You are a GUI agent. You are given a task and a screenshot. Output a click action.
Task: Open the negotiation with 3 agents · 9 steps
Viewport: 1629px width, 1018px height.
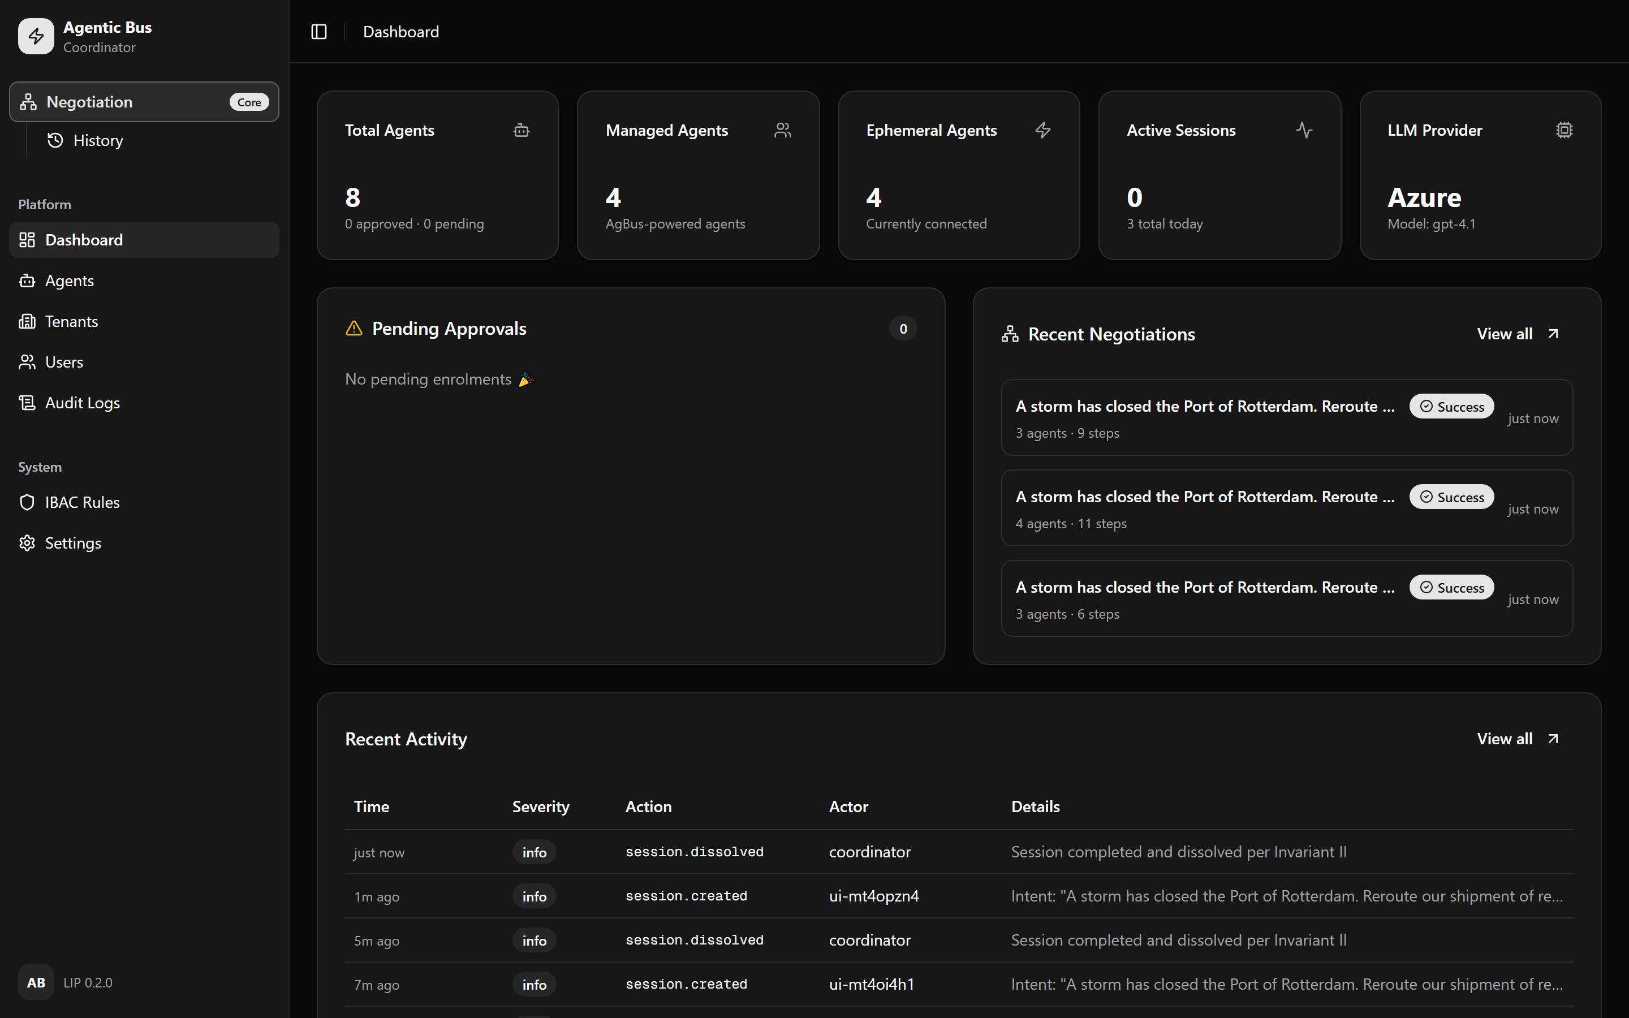tap(1286, 417)
